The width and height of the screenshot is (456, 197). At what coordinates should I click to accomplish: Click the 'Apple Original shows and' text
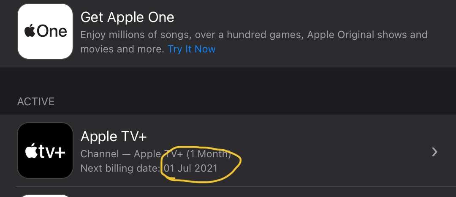point(367,35)
